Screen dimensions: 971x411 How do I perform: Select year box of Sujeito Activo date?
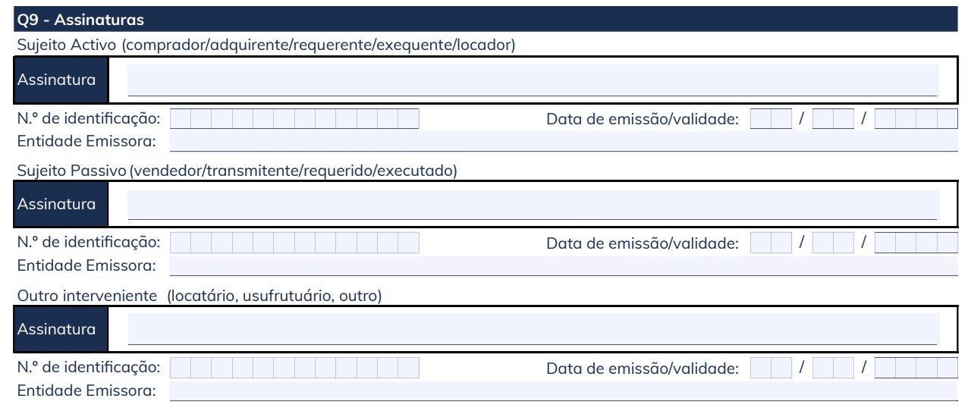(x=916, y=118)
